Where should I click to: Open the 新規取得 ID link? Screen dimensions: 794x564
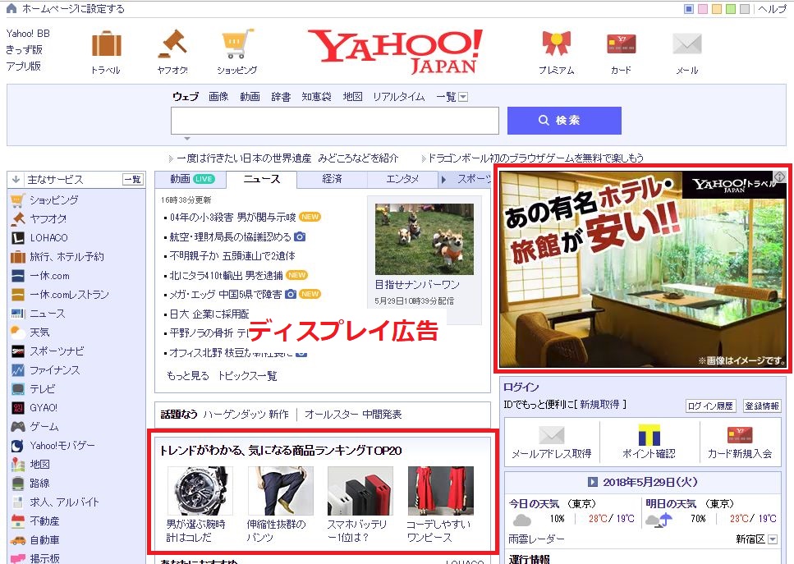point(599,405)
